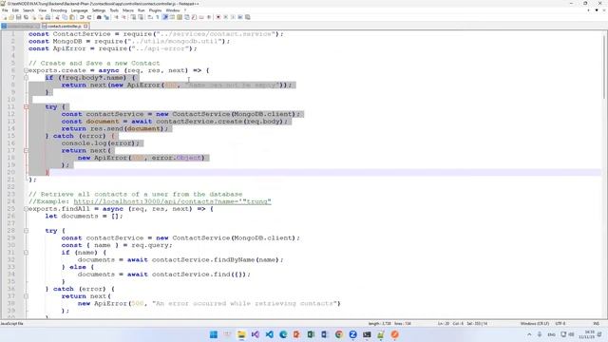The image size is (608, 342).
Task: Toggle word wrap in the toolbar
Action: click(x=149, y=17)
